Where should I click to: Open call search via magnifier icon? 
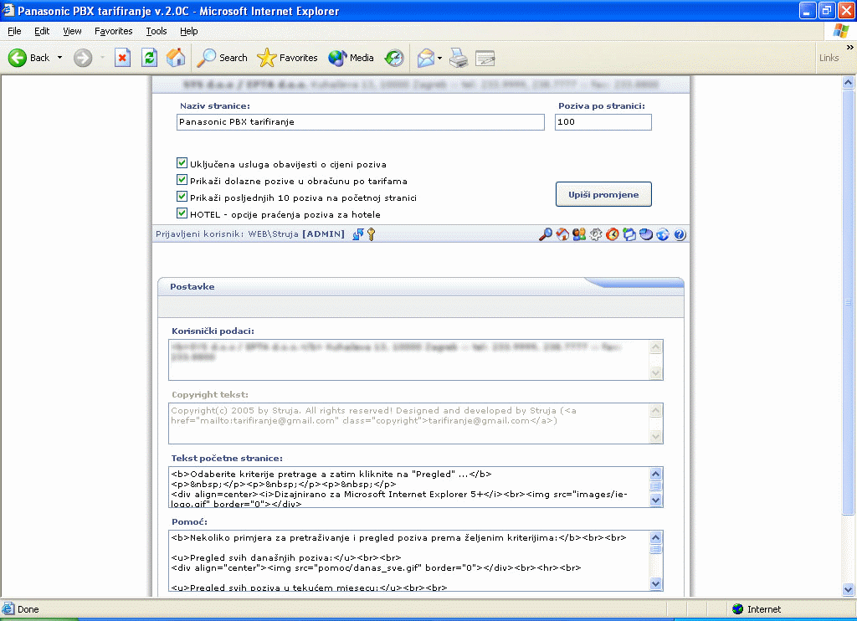pyautogui.click(x=546, y=234)
